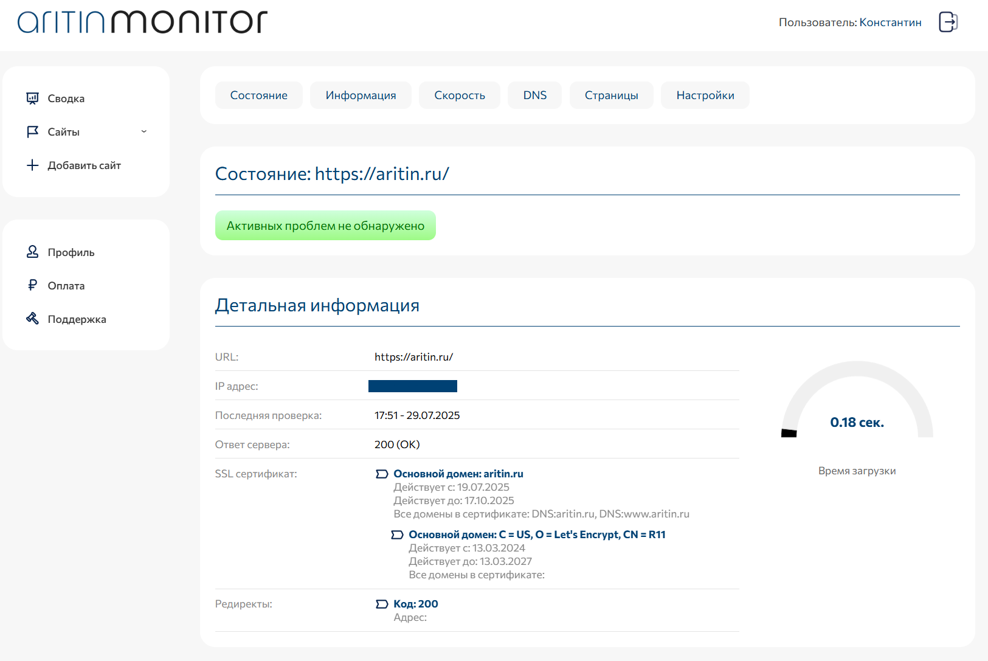This screenshot has width=988, height=661.
Task: Click the logout icon next to the user name
Action: pyautogui.click(x=948, y=22)
